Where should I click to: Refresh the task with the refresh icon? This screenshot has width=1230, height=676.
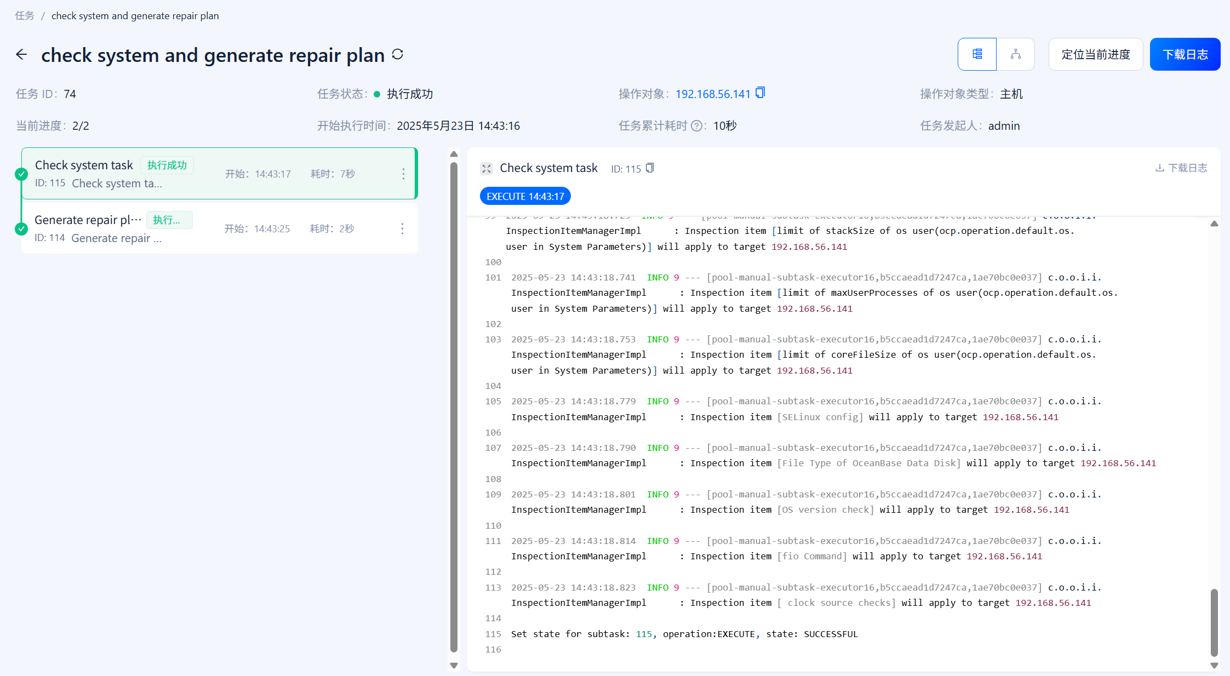pos(398,54)
